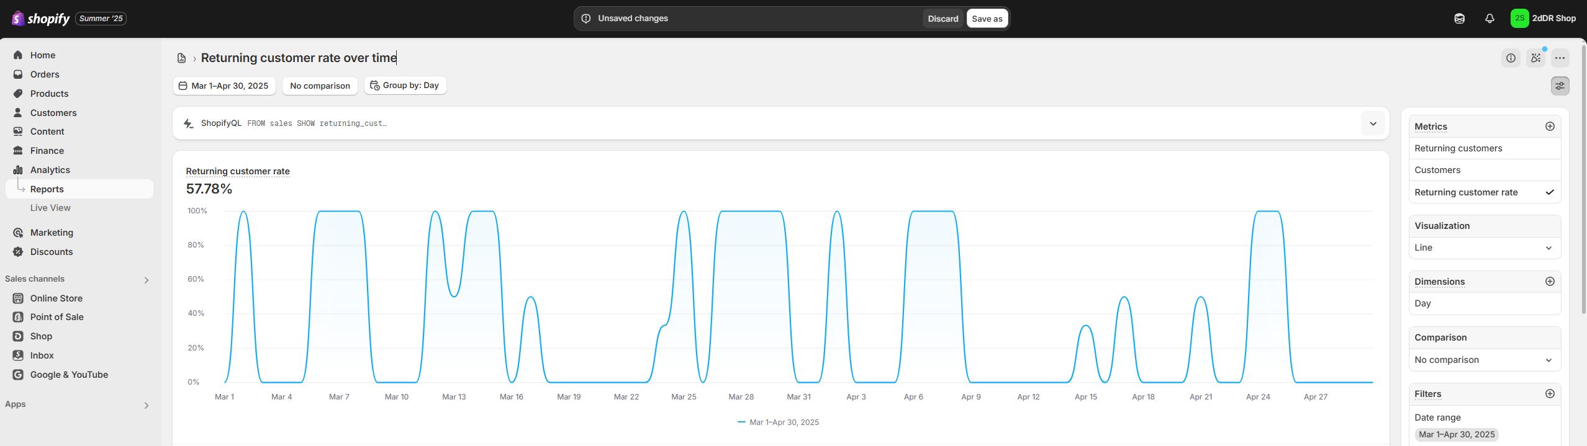The image size is (1587, 446).
Task: Add a dimension with the plus icon
Action: tap(1550, 282)
